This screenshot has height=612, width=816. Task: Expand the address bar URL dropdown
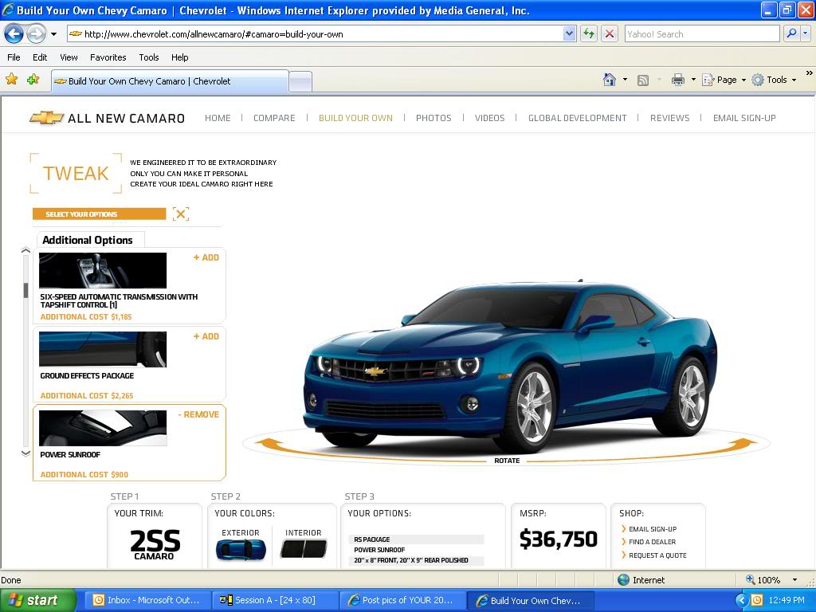[x=569, y=34]
